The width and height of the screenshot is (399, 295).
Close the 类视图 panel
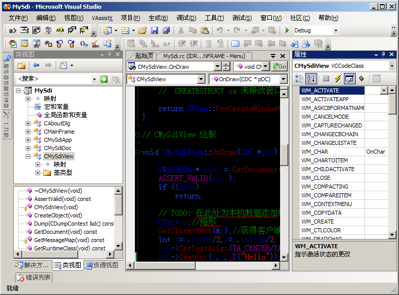(117, 54)
